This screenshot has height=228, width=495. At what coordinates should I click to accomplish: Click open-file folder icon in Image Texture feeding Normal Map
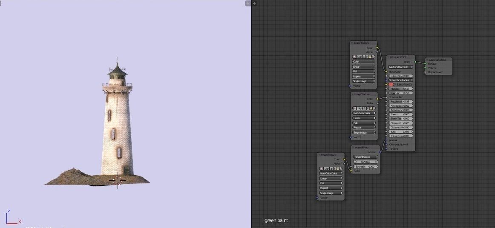pos(338,169)
